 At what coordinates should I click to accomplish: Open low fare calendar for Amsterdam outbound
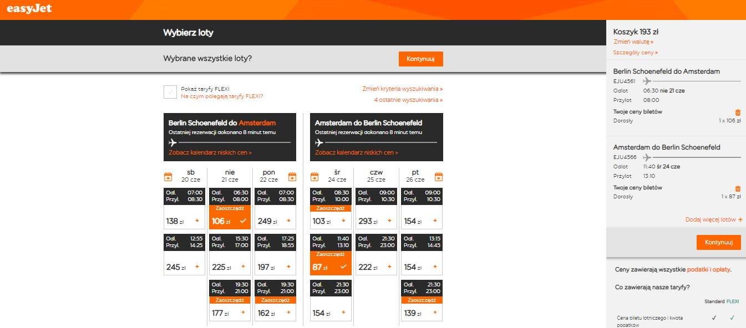click(x=210, y=152)
